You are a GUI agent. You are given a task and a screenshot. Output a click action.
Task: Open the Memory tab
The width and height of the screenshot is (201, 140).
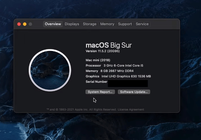[107, 24]
